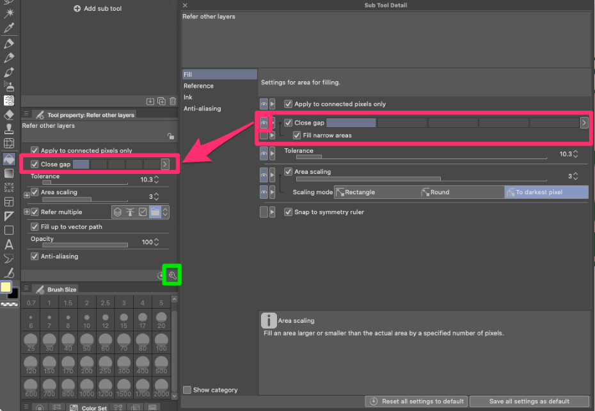Click arrow at end of Close gap in Tool property
The height and width of the screenshot is (411, 595).
pyautogui.click(x=164, y=164)
